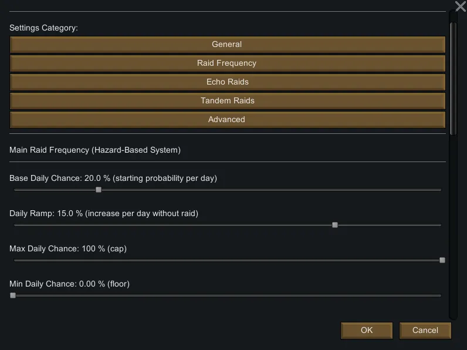Image resolution: width=467 pixels, height=350 pixels.
Task: Click the vertical scrollbar thumb
Action: (453, 78)
